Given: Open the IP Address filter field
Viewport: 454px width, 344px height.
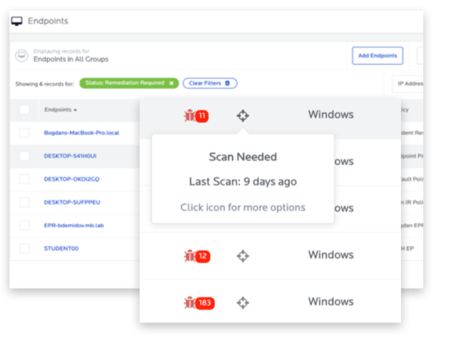Looking at the screenshot, I should pyautogui.click(x=409, y=84).
